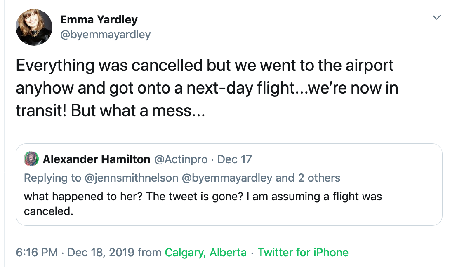The height and width of the screenshot is (267, 457).
Task: Open Alexander Hamilton's name in quoted tweet
Action: [97, 159]
